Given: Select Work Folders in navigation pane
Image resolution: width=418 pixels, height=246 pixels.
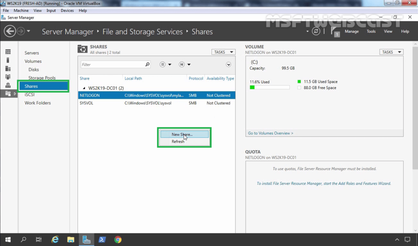Looking at the screenshot, I should tap(38, 103).
